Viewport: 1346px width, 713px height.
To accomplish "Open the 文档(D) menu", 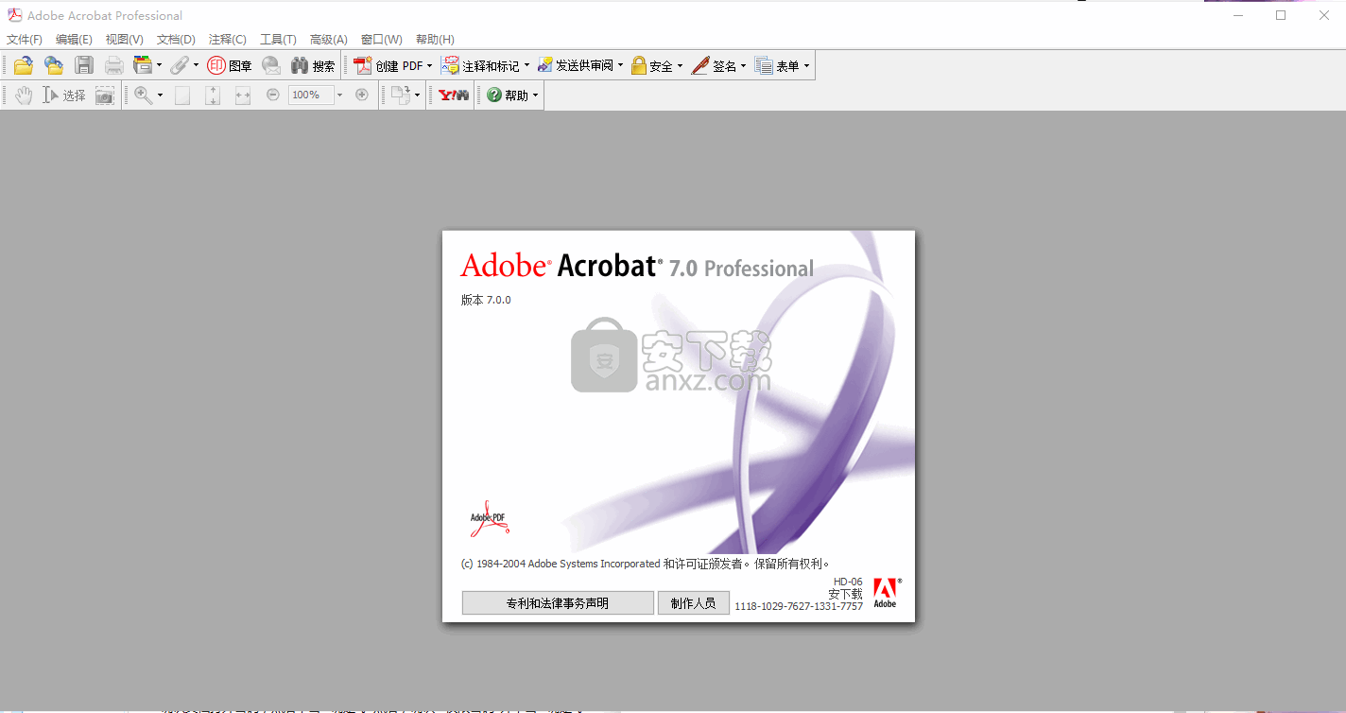I will (x=176, y=39).
